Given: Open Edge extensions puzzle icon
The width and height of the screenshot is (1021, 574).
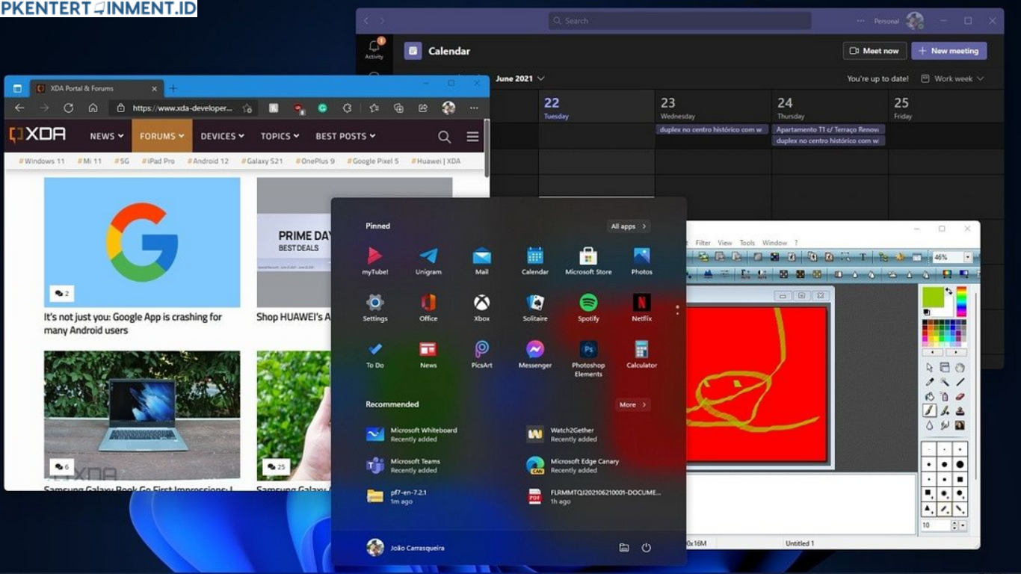Looking at the screenshot, I should 347,108.
